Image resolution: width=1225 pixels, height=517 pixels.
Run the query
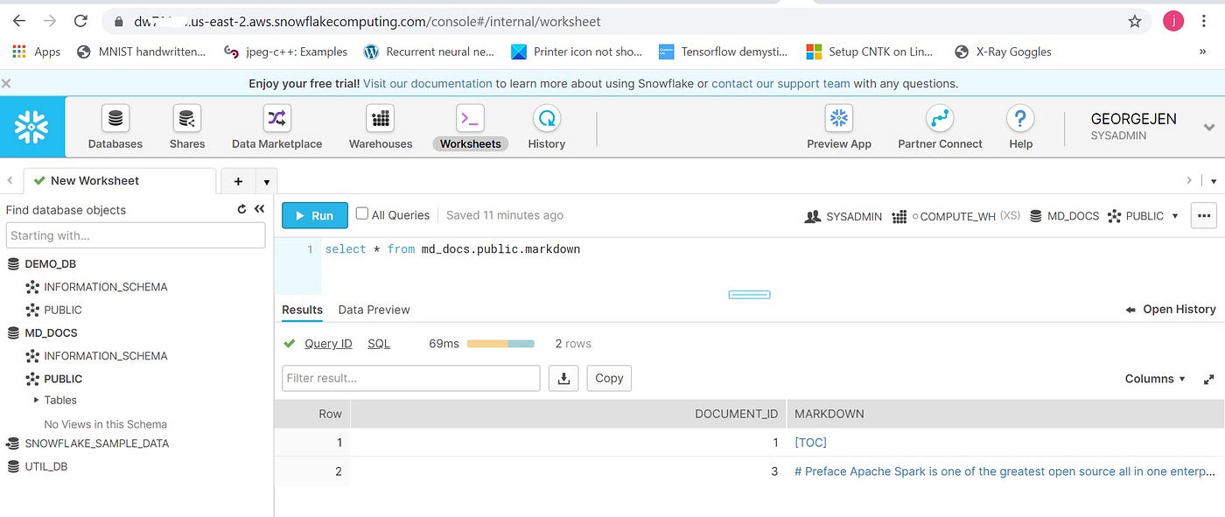(x=314, y=215)
